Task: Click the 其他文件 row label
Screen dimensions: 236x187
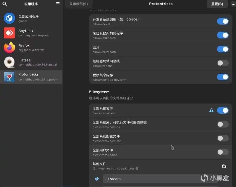Action: tap(99, 164)
